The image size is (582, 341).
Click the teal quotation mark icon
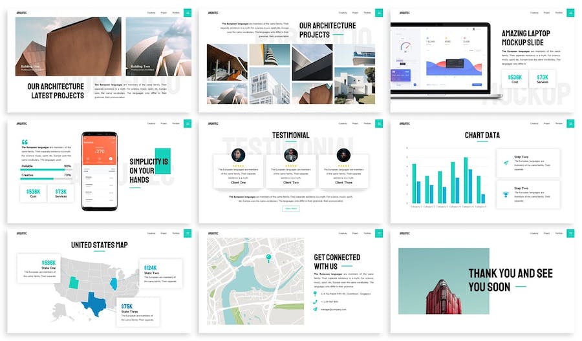25,143
